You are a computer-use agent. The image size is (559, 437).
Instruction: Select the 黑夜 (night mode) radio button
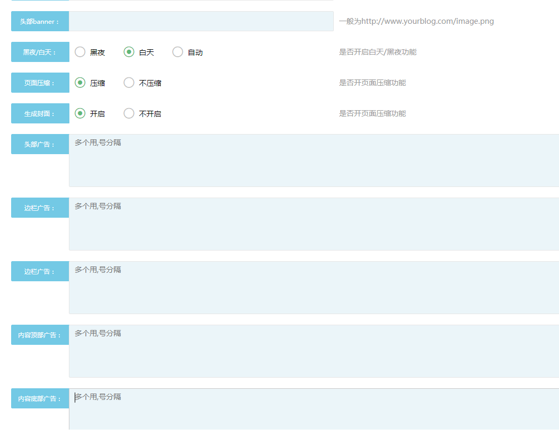click(x=79, y=52)
